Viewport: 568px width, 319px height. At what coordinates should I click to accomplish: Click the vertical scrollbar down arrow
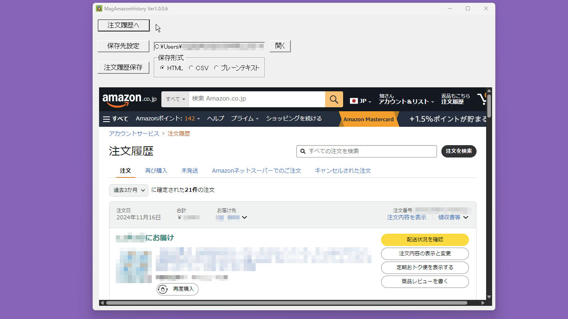coord(489,297)
